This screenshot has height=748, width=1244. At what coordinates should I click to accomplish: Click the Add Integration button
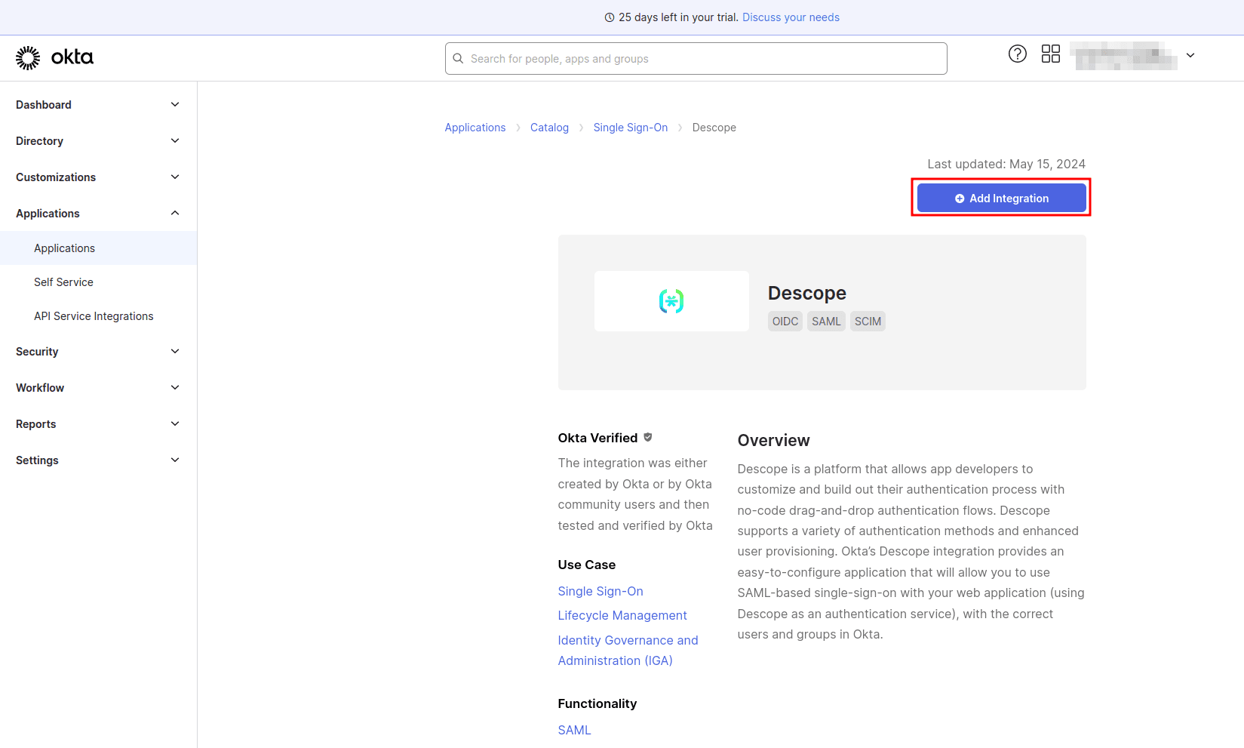click(x=1001, y=198)
